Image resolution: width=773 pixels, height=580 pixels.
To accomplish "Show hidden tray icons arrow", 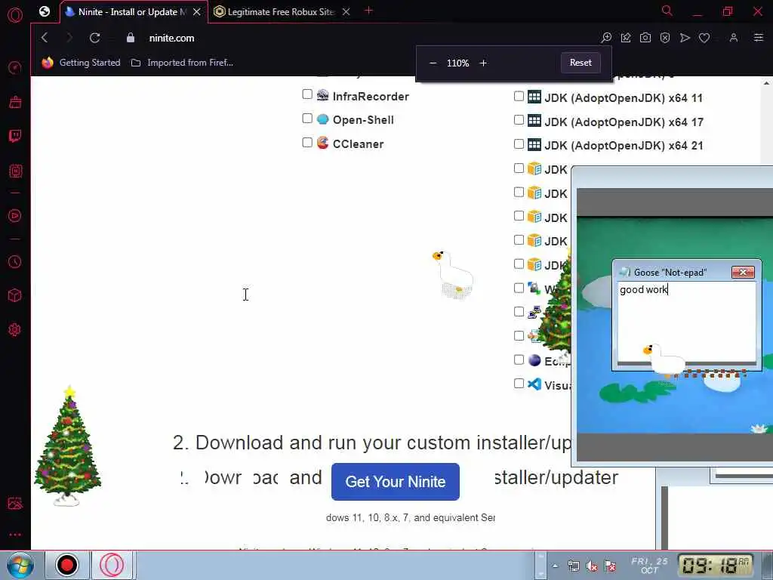I will (x=555, y=566).
